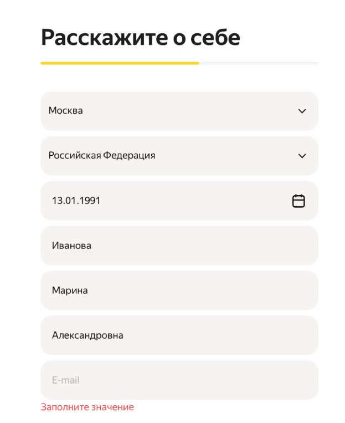Place cursor on the E-mail placeholder text

[x=66, y=380]
